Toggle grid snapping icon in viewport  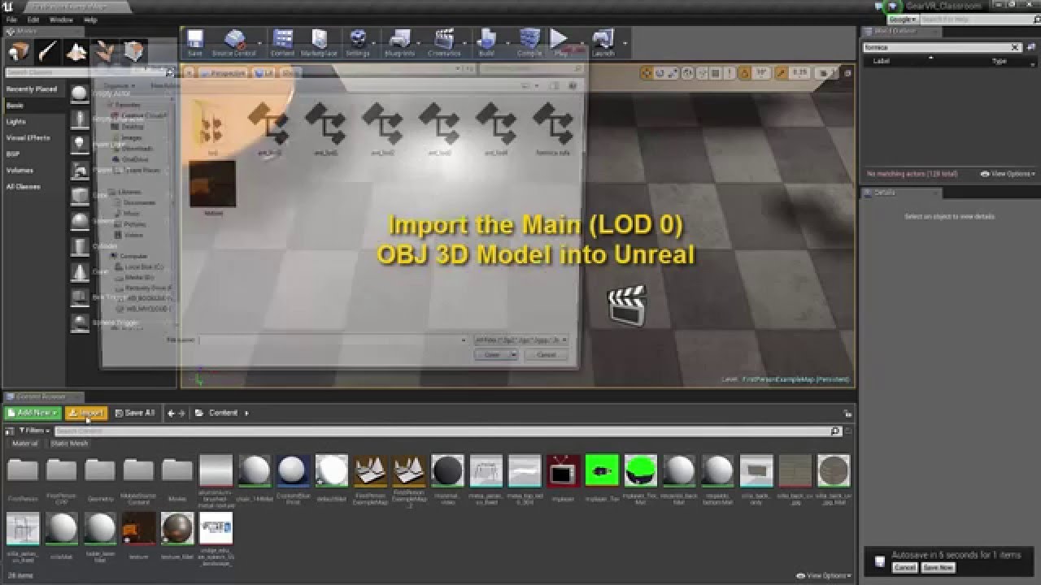pyautogui.click(x=717, y=72)
